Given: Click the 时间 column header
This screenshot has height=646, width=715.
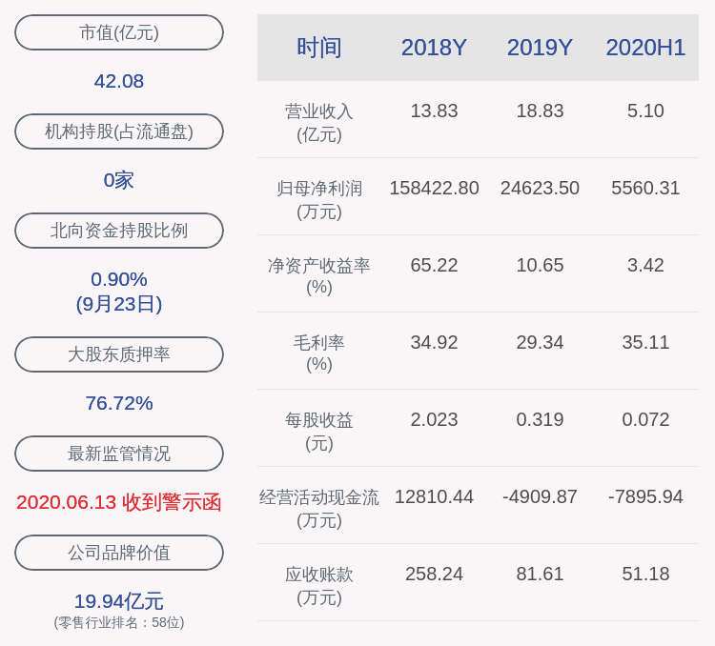Looking at the screenshot, I should [x=319, y=48].
